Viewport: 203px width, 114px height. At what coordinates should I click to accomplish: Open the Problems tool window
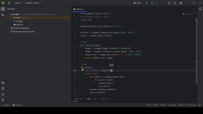pos(3,94)
